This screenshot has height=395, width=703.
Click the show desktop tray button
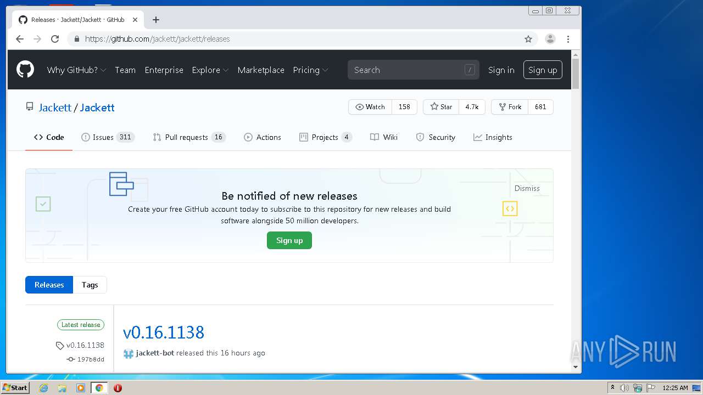click(x=696, y=388)
